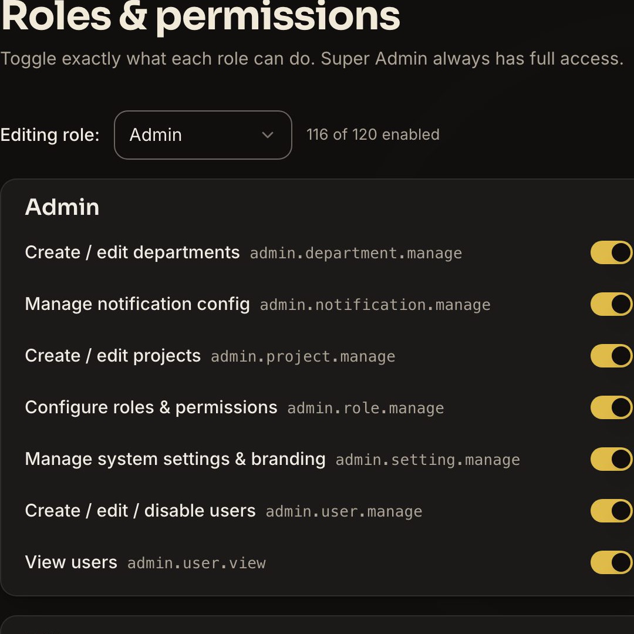The width and height of the screenshot is (634, 634).
Task: Click the Manage system settings & branding label
Action: tap(175, 459)
